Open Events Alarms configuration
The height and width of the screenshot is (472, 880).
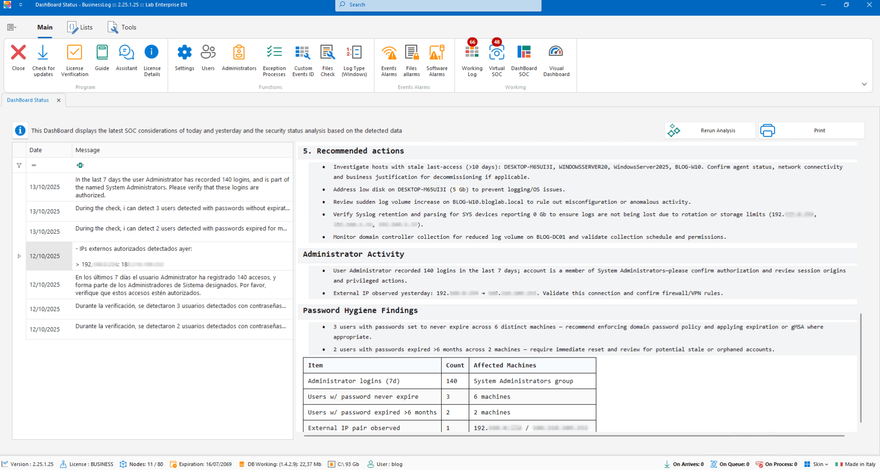tap(389, 60)
